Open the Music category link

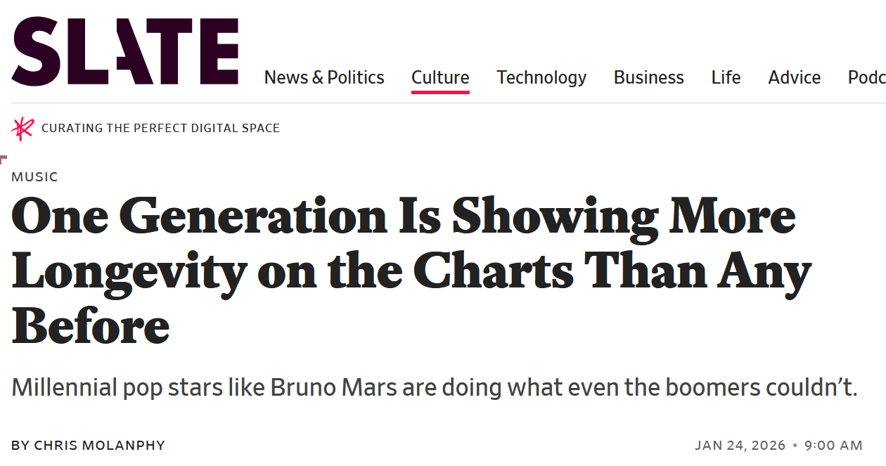[x=34, y=177]
